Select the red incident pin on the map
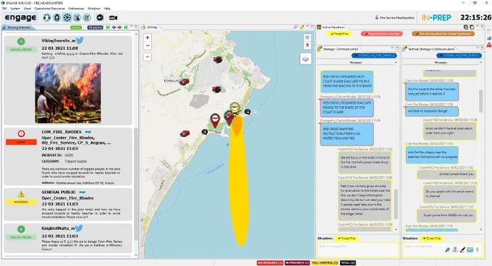 coord(215,120)
